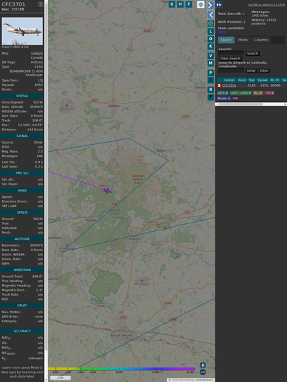The height and width of the screenshot is (382, 287).
Task: Click the left-arrow sidebar collapse button
Action: tap(210, 14)
